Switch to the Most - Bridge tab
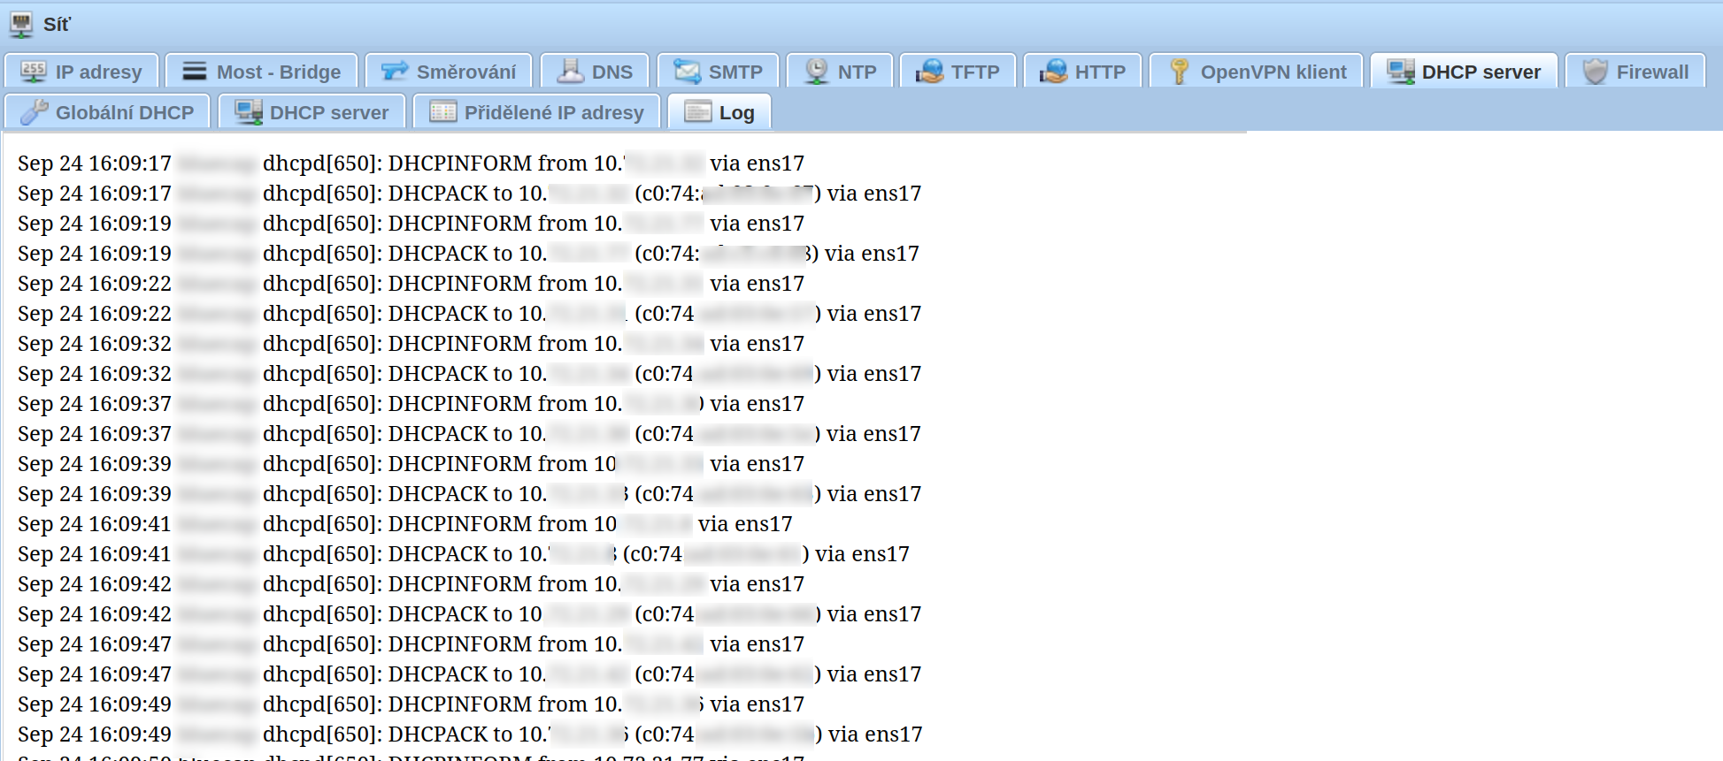This screenshot has height=761, width=1723. (262, 72)
